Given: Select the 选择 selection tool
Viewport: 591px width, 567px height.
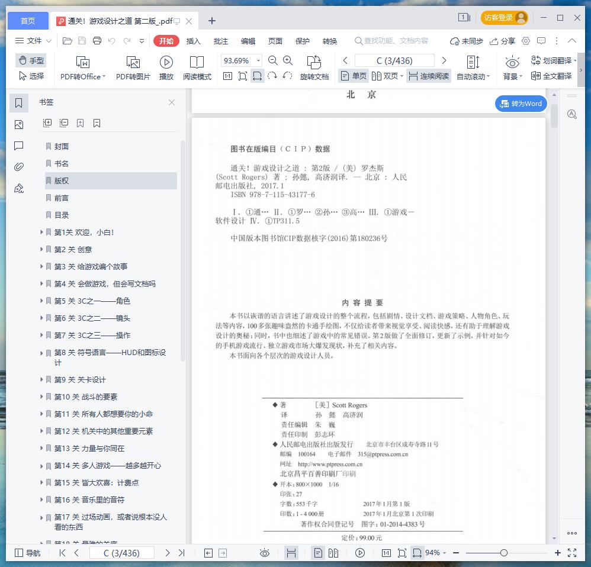Looking at the screenshot, I should coord(31,76).
